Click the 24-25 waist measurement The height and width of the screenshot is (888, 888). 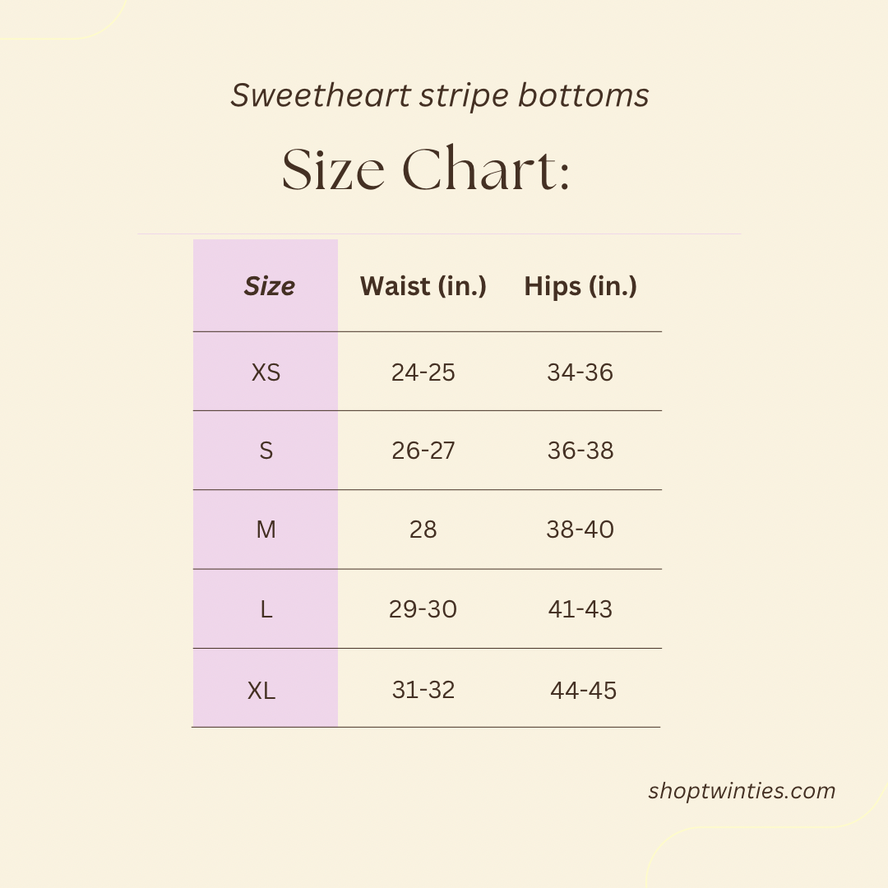[x=423, y=372]
